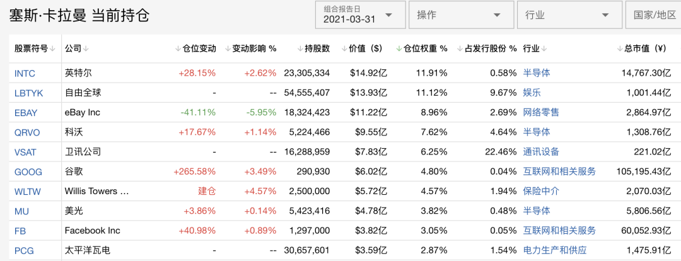Viewport: 681px width, 261px height.
Task: Open the 国家/地区 filter dropdown
Action: point(654,14)
